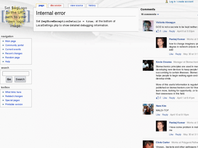Open Community portal link
The width and height of the screenshot is (198, 148).
point(14,45)
